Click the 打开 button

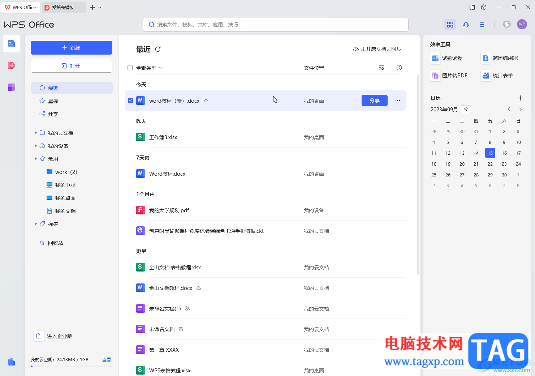(x=72, y=66)
